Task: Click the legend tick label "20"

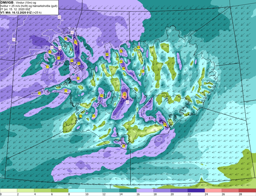Action: [172, 194]
